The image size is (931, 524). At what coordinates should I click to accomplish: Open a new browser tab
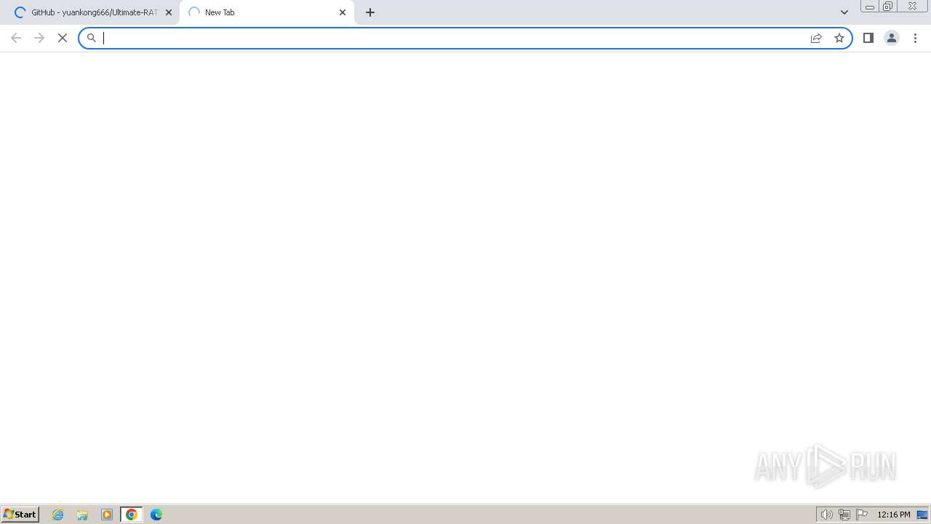click(370, 12)
